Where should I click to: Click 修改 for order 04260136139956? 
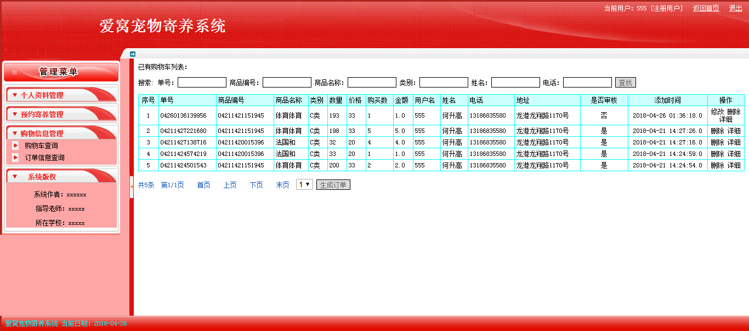coord(717,112)
